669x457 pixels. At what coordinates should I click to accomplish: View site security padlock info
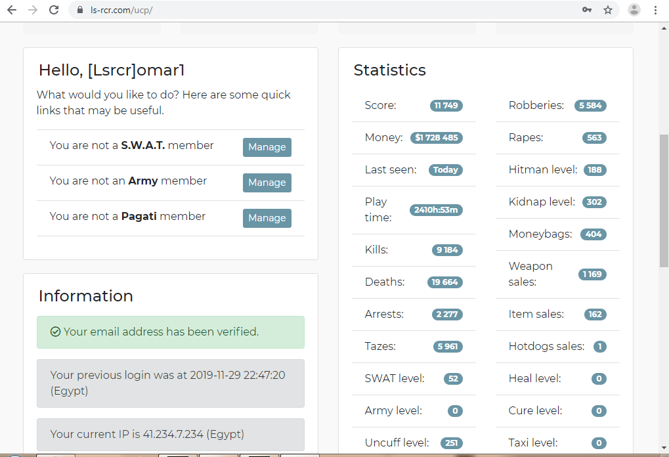click(x=80, y=10)
